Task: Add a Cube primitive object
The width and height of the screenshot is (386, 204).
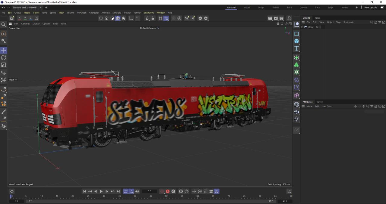Action: tap(296, 41)
